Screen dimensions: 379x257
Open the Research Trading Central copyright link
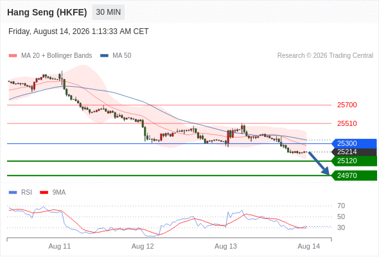pos(325,56)
